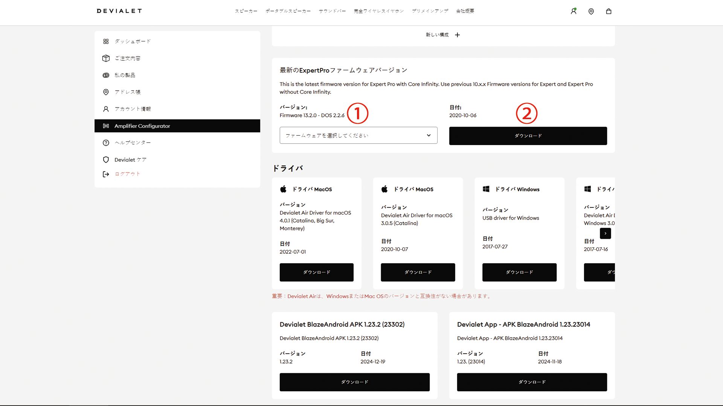Click the dashboard grid icon in sidebar

click(x=106, y=41)
